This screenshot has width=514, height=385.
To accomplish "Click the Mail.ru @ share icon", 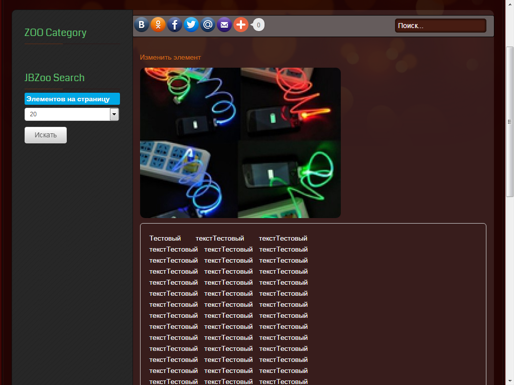I will 208,25.
